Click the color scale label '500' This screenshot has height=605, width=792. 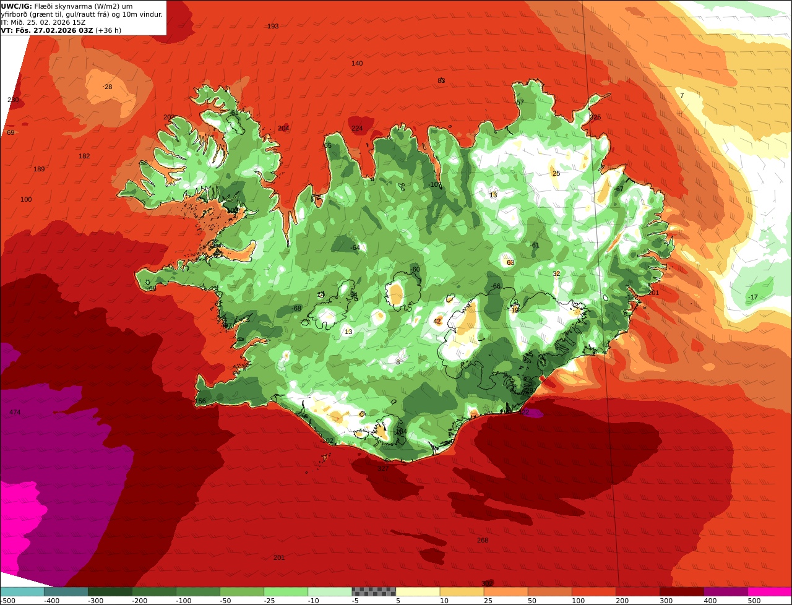754,601
